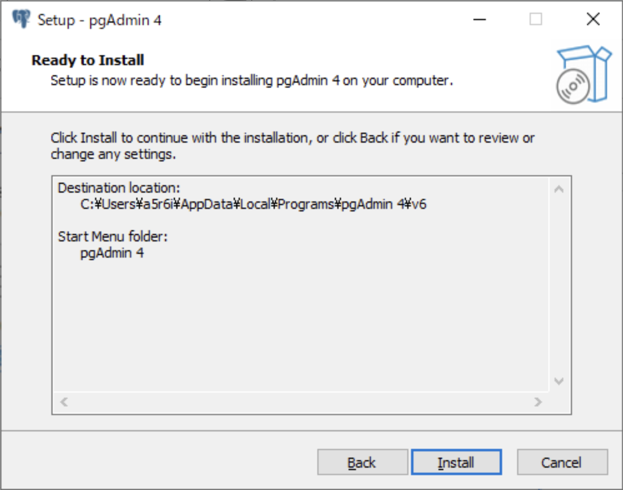Image resolution: width=623 pixels, height=490 pixels.
Task: Click the "Start Menu folder:" label
Action: tap(113, 237)
